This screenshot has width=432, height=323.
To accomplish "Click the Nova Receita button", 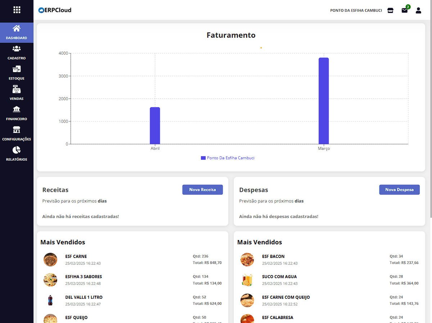I will coord(202,190).
